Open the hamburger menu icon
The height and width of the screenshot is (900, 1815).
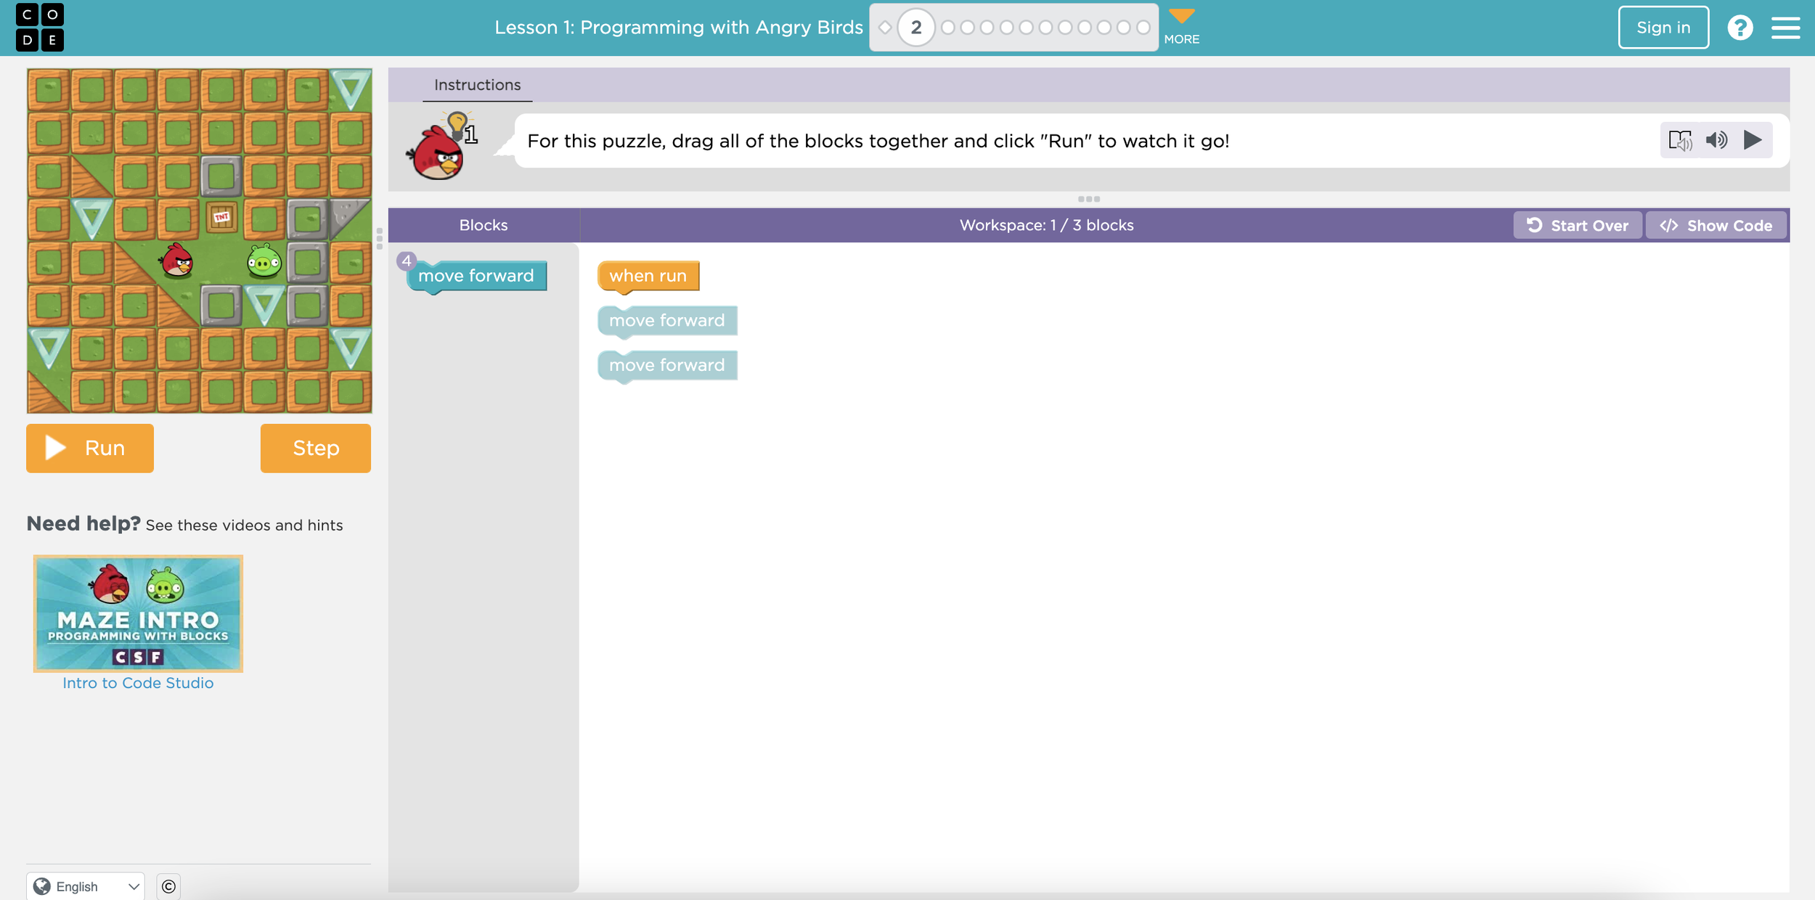tap(1785, 28)
